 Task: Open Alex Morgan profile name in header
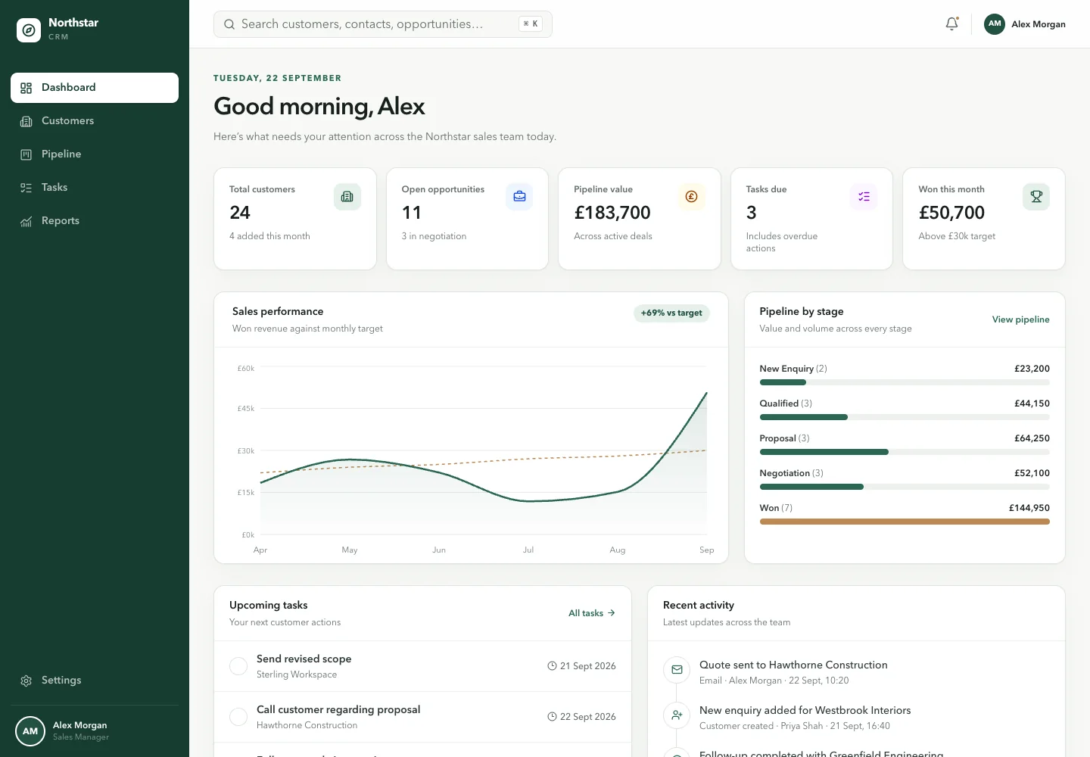[x=1039, y=24]
